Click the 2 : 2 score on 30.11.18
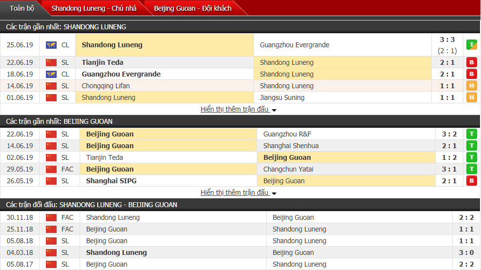Screen dimensions: 481x270 [x=466, y=217]
